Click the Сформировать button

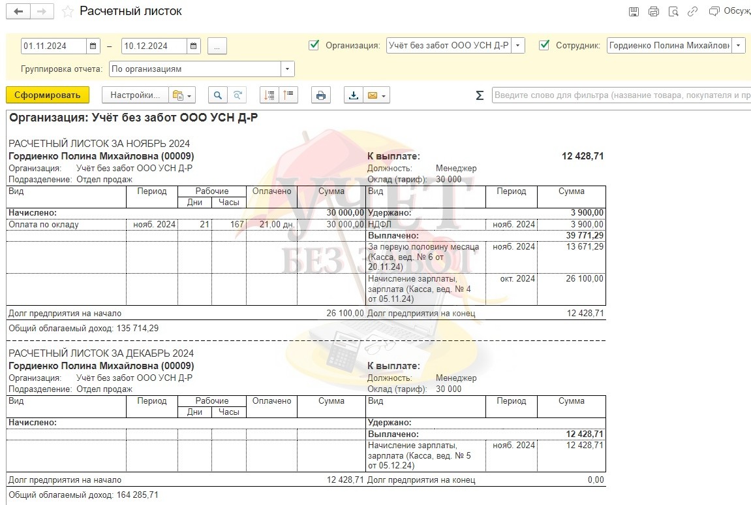48,95
